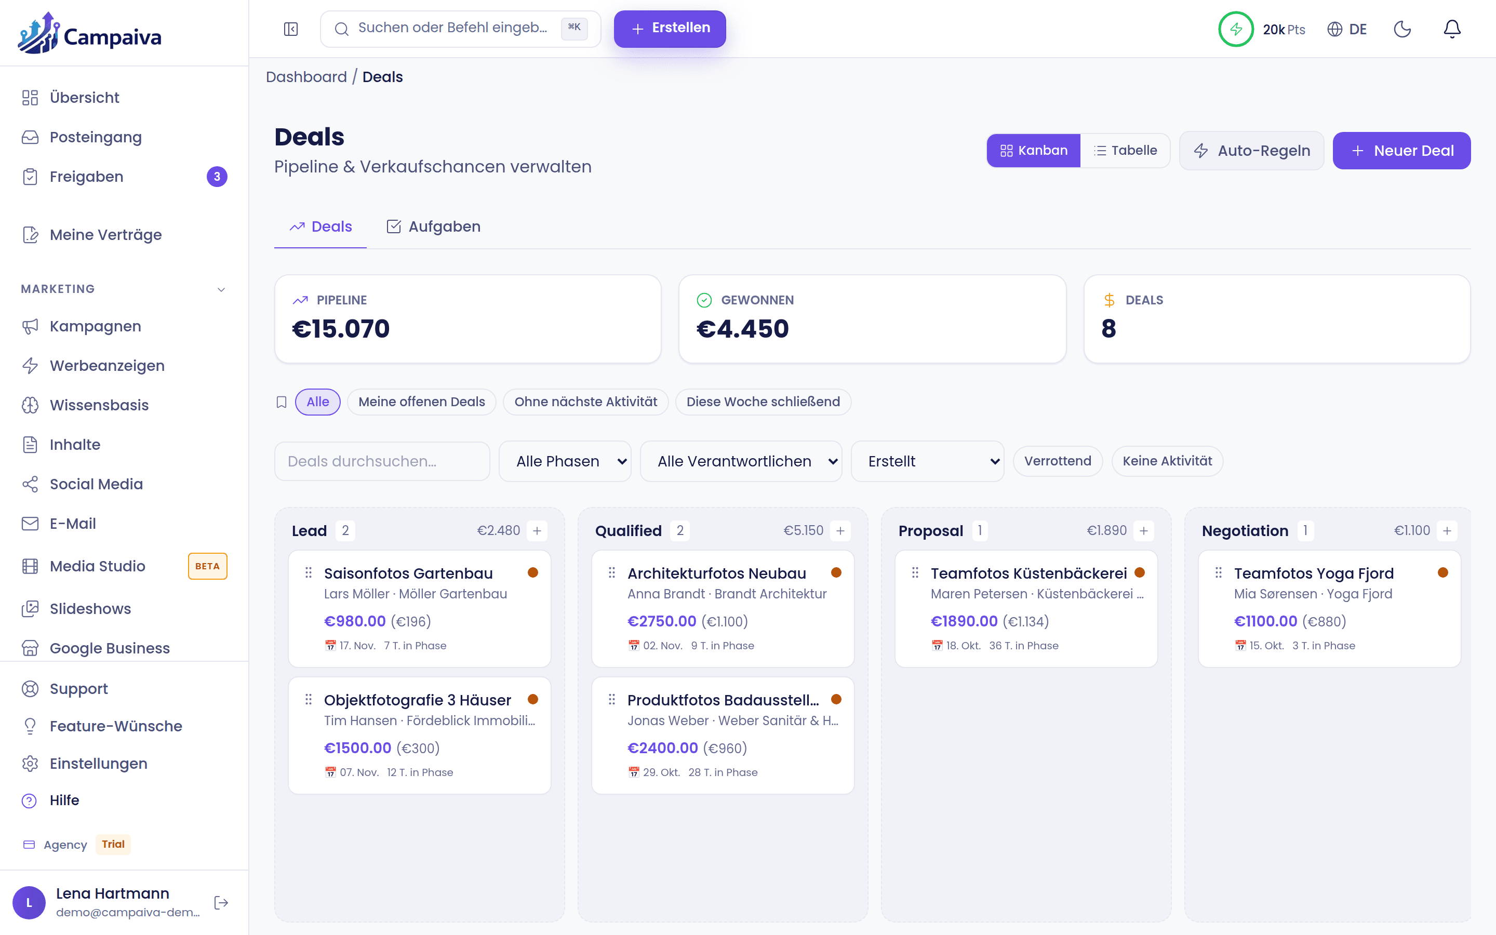Open Werbeanzeigen in the sidebar
The height and width of the screenshot is (935, 1496).
coord(124,366)
